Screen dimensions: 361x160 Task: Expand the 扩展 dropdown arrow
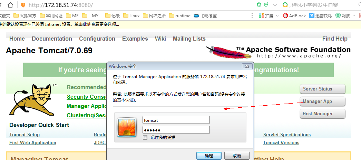click(277, 16)
